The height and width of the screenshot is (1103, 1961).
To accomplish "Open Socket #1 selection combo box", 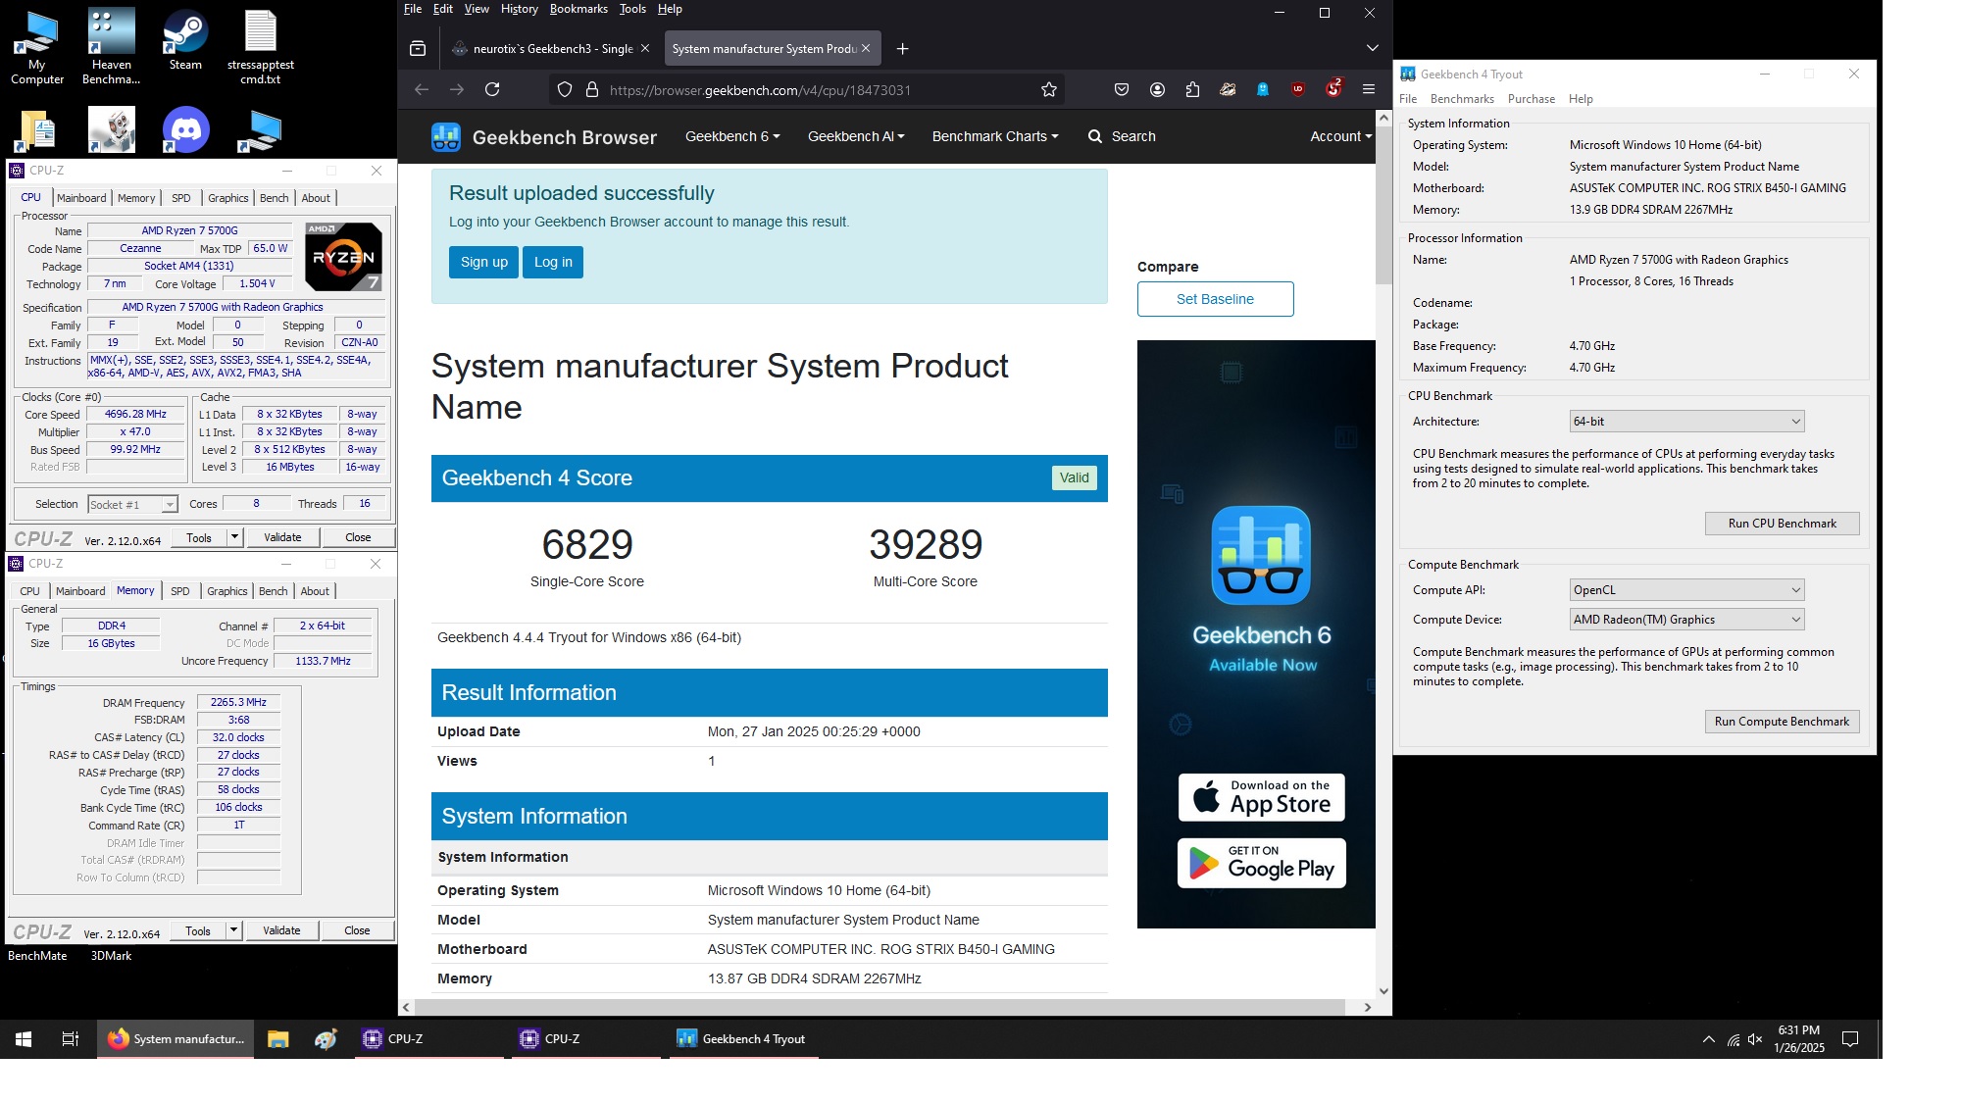I will [132, 504].
